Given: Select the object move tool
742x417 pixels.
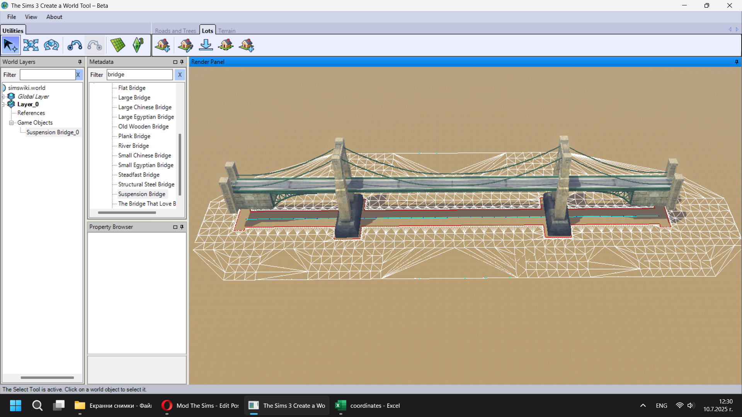Looking at the screenshot, I should [31, 45].
